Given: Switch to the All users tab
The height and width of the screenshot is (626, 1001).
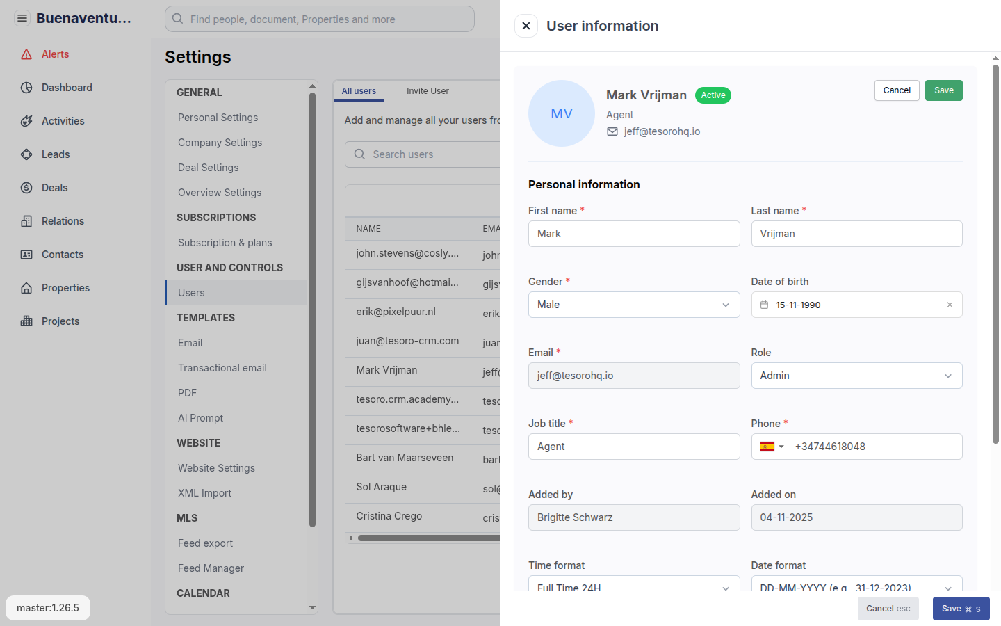Looking at the screenshot, I should pyautogui.click(x=359, y=91).
